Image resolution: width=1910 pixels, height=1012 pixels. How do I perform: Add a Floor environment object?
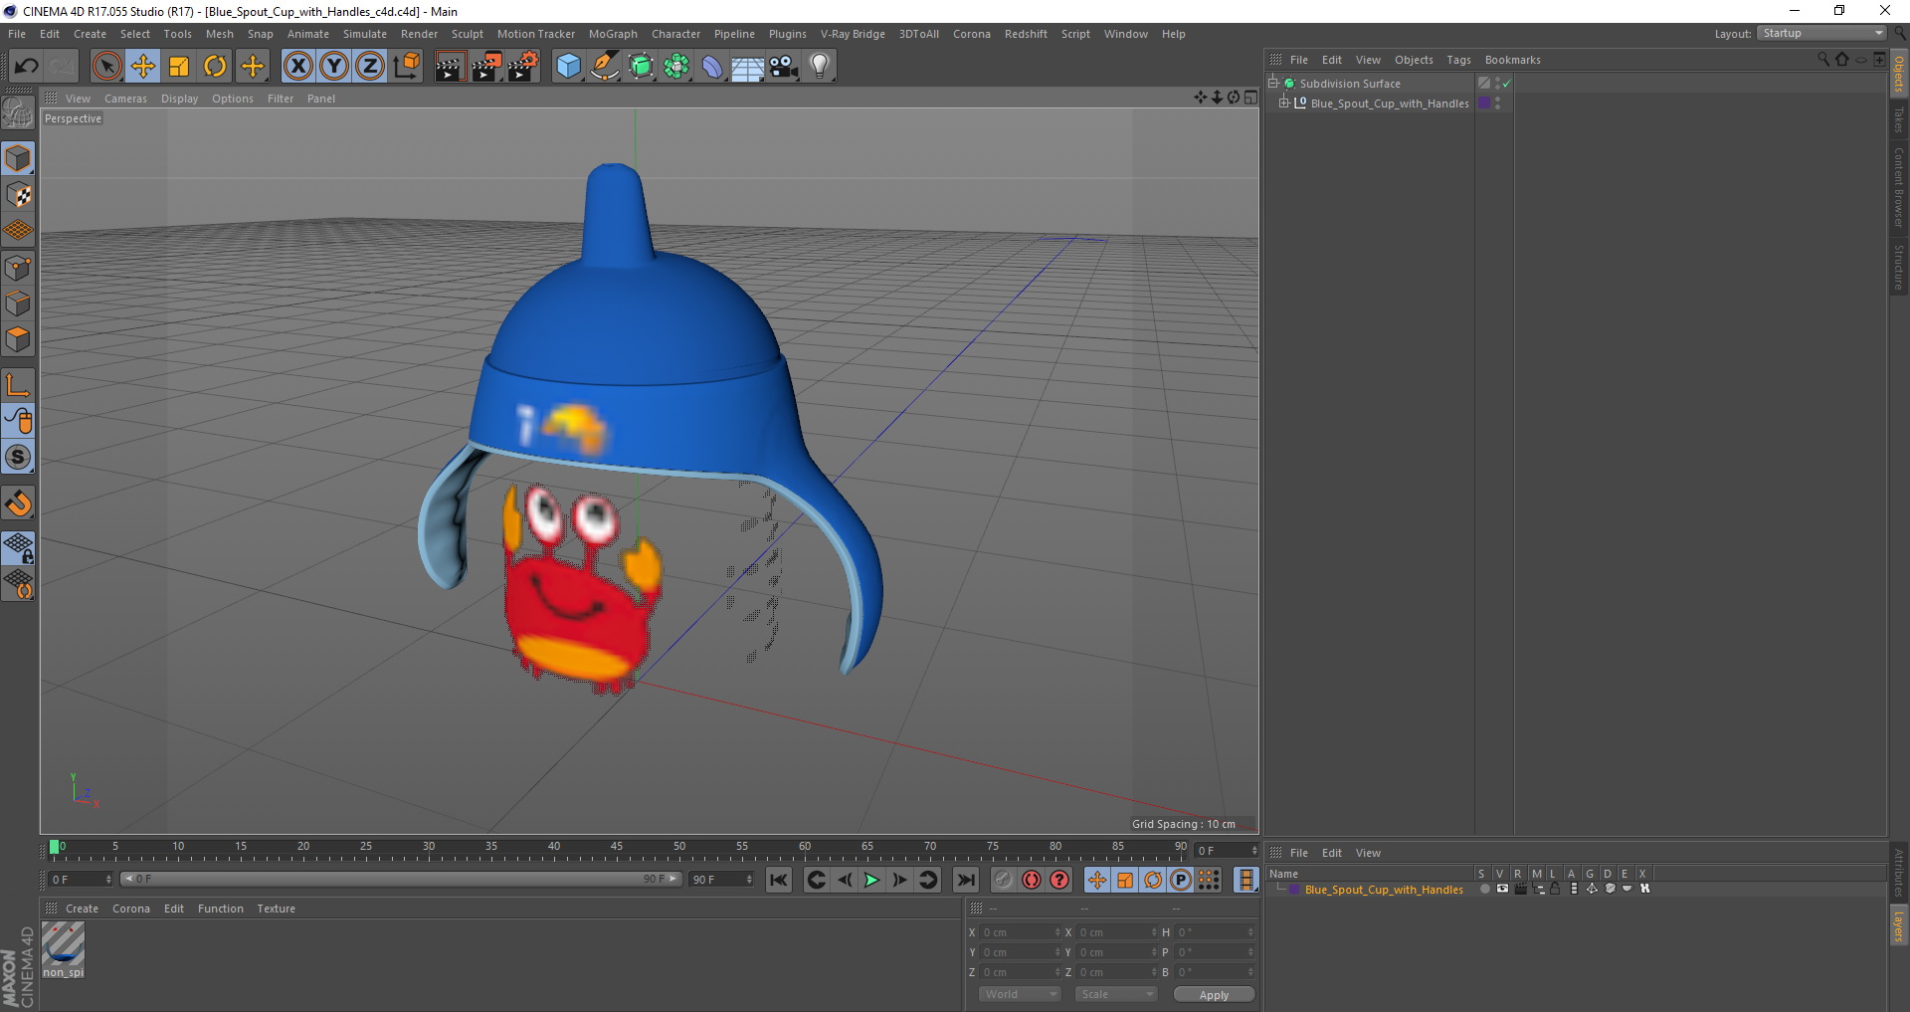[x=748, y=67]
